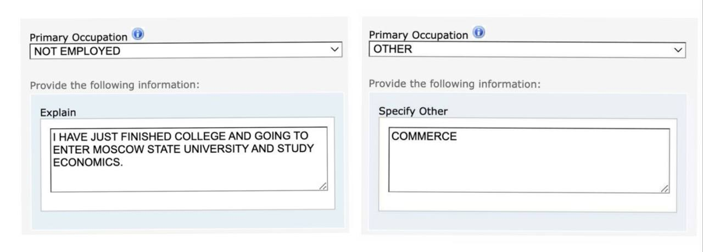
Task: Place cursor on the word COMMERCE
Action: coord(423,136)
